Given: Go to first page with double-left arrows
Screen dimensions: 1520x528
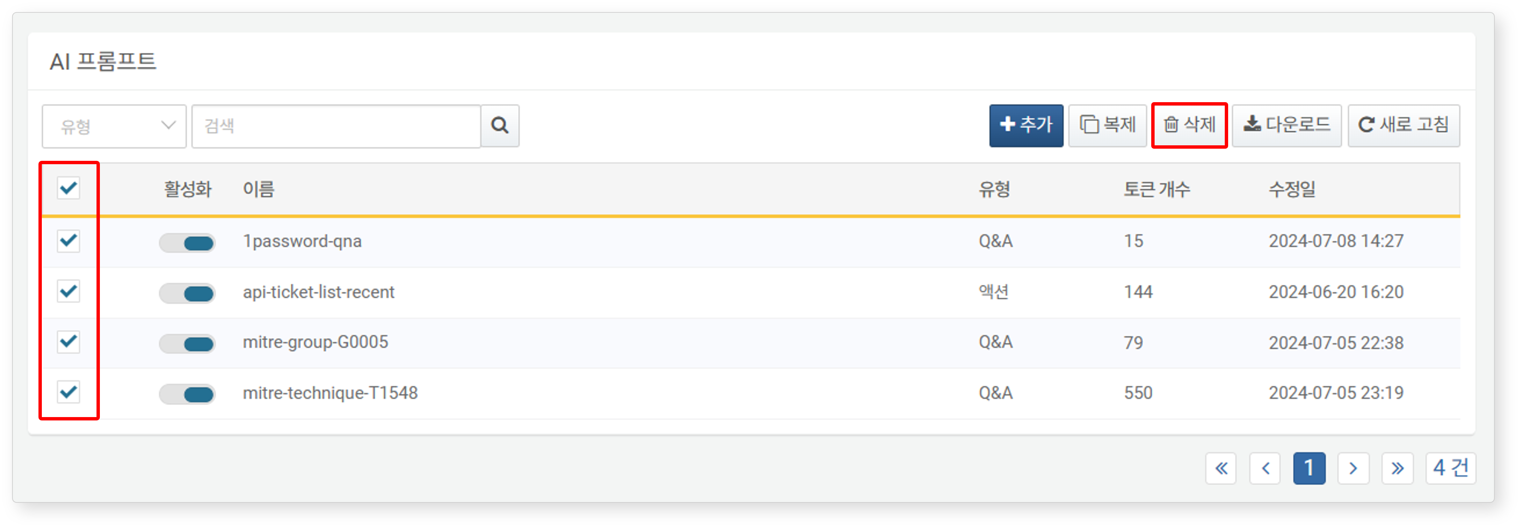Looking at the screenshot, I should click(1220, 468).
